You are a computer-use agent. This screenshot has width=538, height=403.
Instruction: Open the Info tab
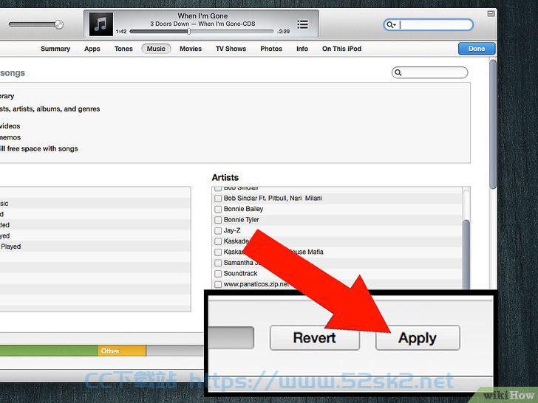pos(302,49)
